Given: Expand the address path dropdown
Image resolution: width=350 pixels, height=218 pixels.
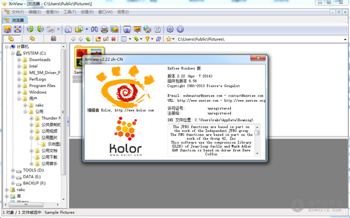Looking at the screenshot, I should [x=345, y=40].
